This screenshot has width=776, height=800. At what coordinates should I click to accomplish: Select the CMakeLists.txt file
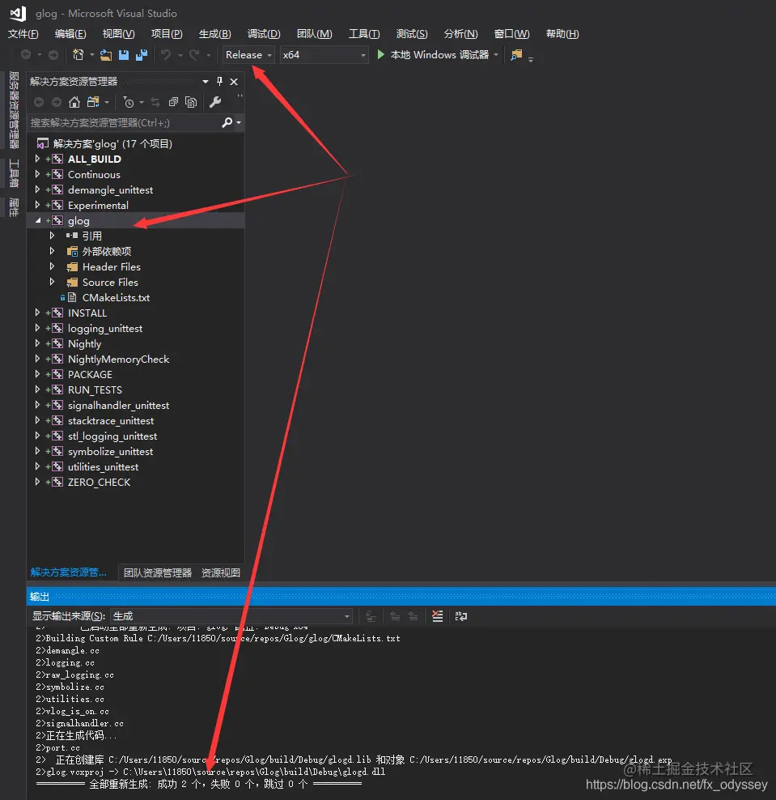point(116,297)
